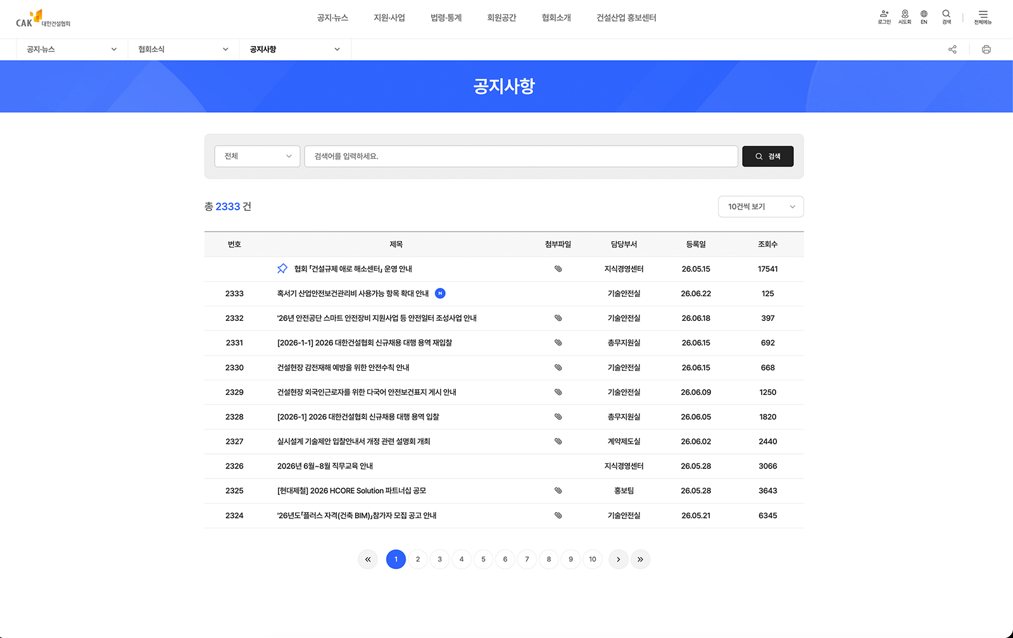1013x638 pixels.
Task: Open attachment icon of row 2325
Action: click(558, 491)
